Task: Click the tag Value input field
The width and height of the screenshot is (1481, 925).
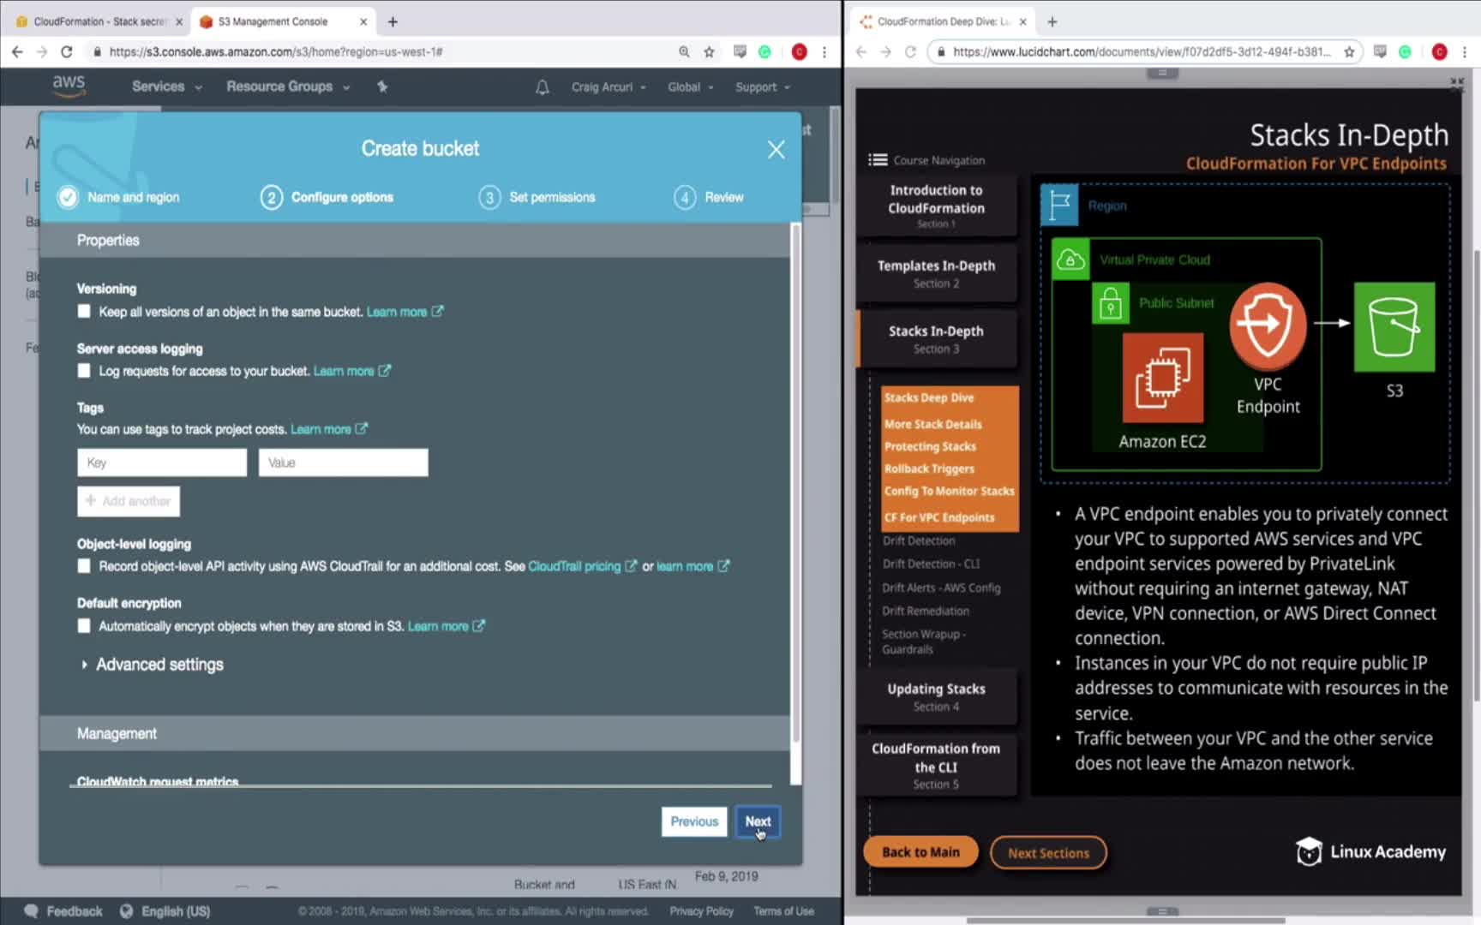Action: (x=344, y=462)
